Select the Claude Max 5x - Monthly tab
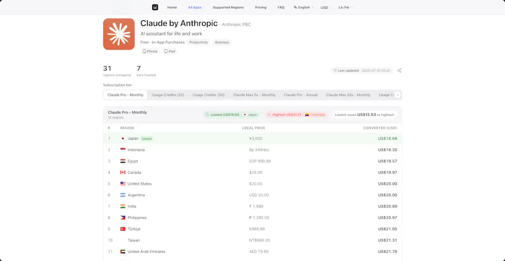Viewport: 505px width, 261px height. 254,95
